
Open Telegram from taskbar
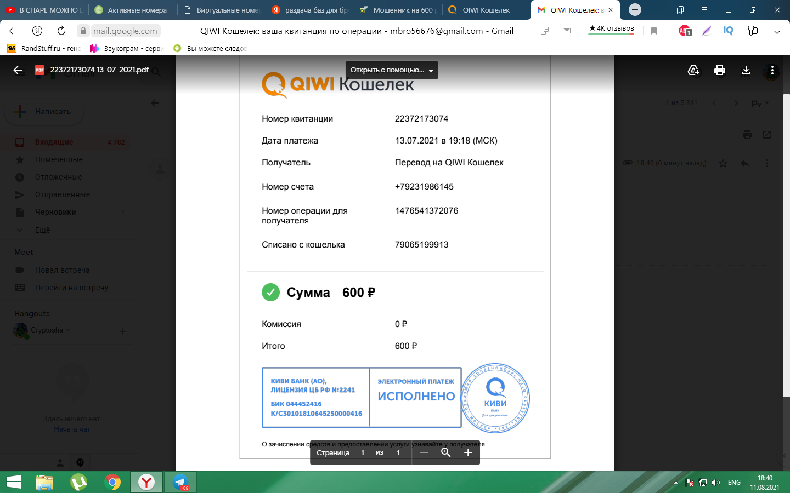[x=180, y=482]
